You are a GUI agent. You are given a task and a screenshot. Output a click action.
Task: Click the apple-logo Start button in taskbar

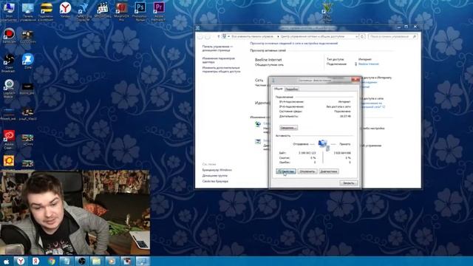point(6,261)
